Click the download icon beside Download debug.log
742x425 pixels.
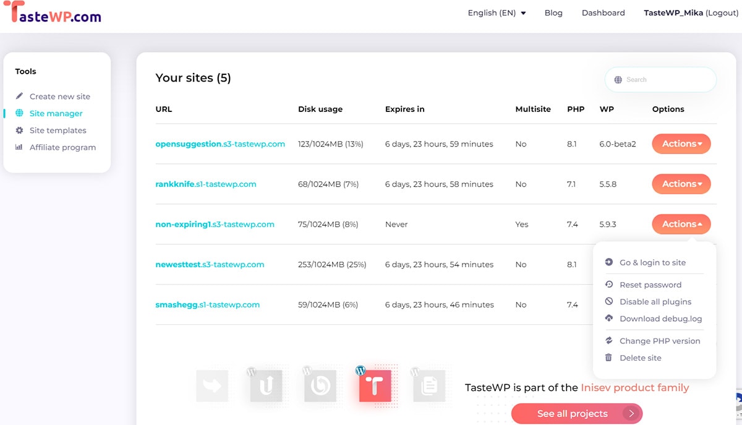click(x=609, y=319)
